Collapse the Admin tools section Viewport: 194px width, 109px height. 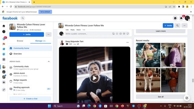(49, 61)
